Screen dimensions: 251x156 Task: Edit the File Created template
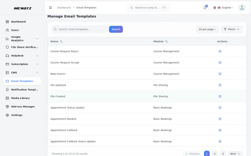tap(220, 96)
